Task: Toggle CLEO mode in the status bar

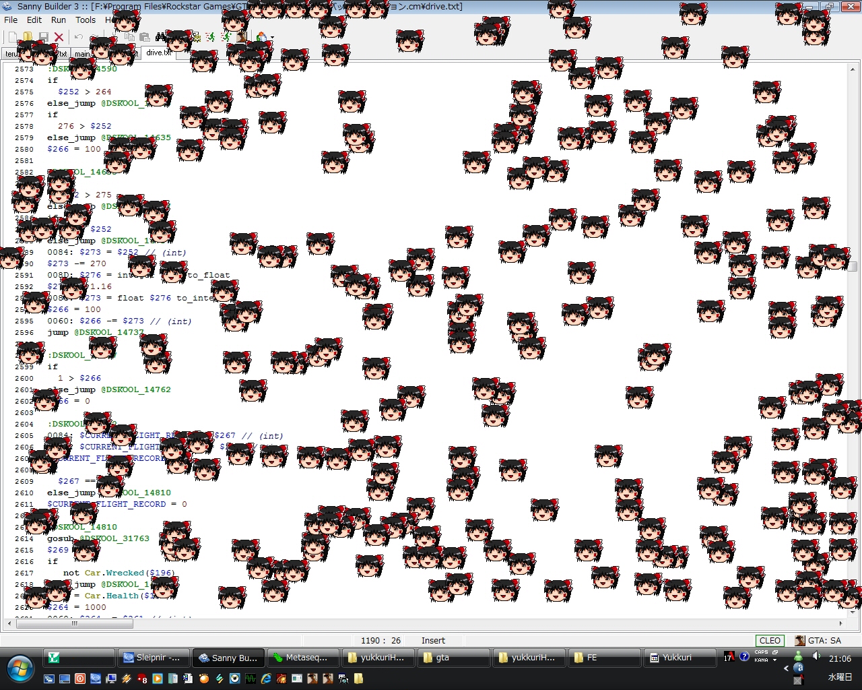Action: 769,641
